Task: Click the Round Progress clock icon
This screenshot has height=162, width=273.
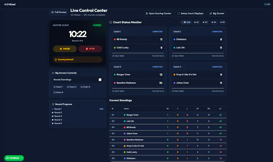Action: [53, 104]
